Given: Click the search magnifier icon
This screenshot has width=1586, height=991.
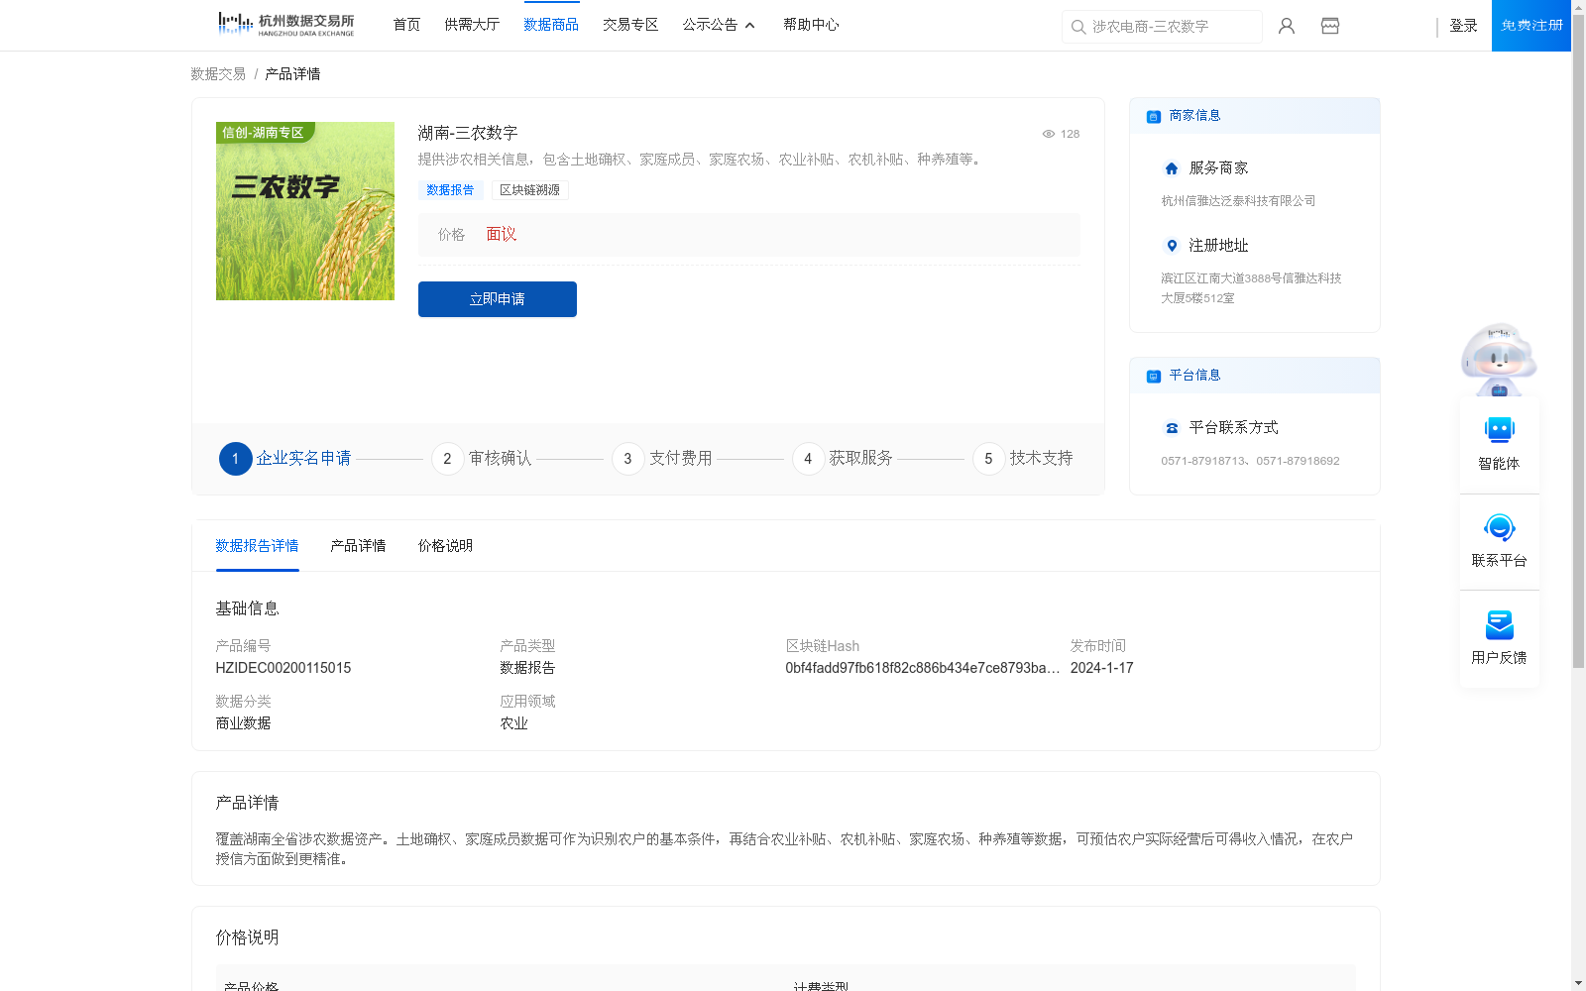Looking at the screenshot, I should point(1078,27).
